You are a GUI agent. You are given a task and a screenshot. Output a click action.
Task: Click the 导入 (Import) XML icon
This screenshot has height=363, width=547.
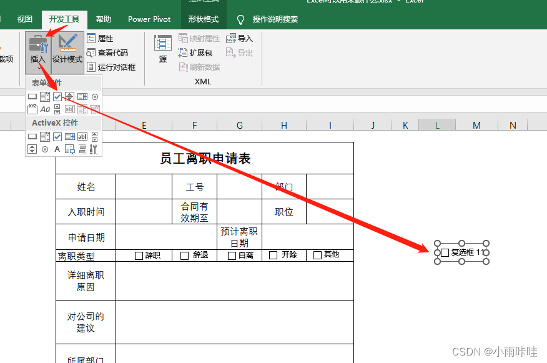tap(237, 38)
